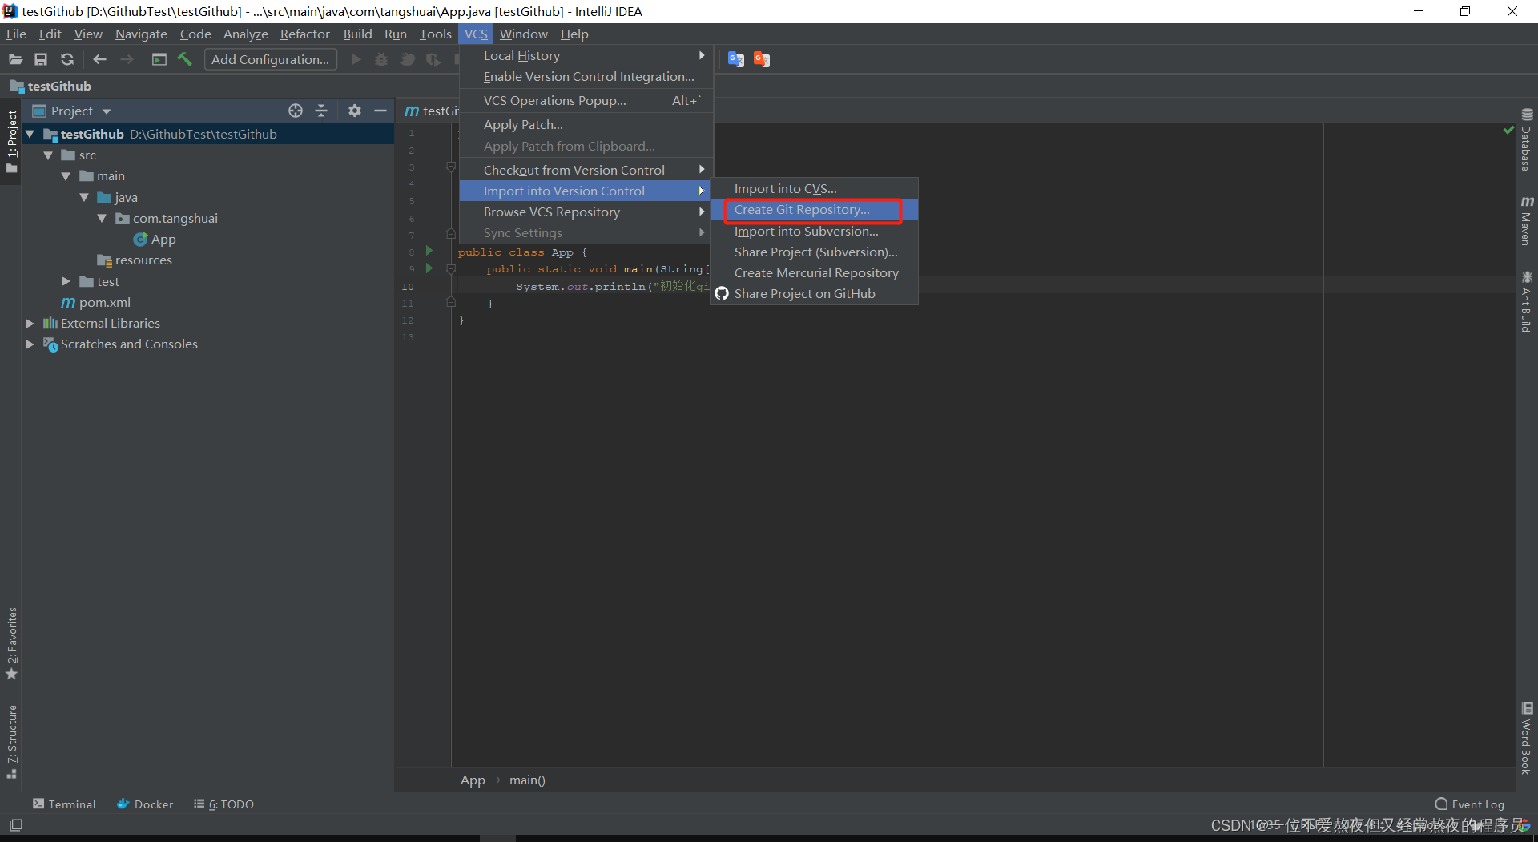Click the Synchronize refresh toolbar icon
This screenshot has width=1538, height=842.
pos(67,59)
